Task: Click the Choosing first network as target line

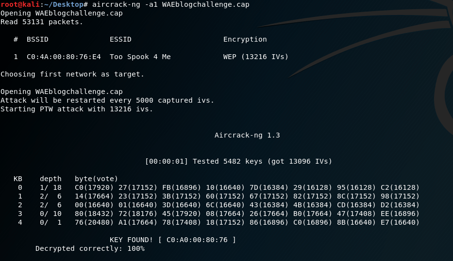Action: point(72,74)
